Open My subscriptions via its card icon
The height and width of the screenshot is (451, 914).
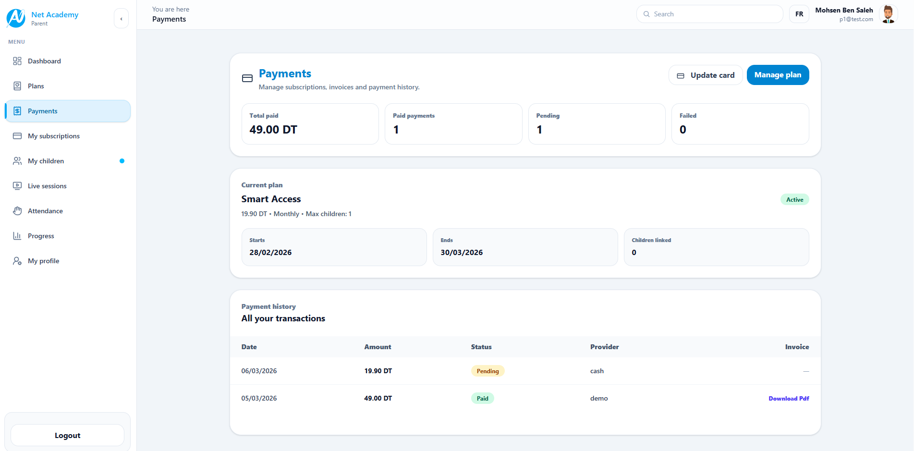point(18,136)
